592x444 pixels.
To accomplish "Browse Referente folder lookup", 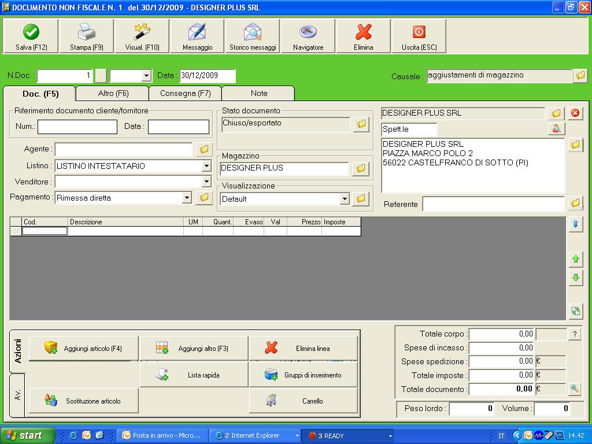I will pyautogui.click(x=575, y=203).
